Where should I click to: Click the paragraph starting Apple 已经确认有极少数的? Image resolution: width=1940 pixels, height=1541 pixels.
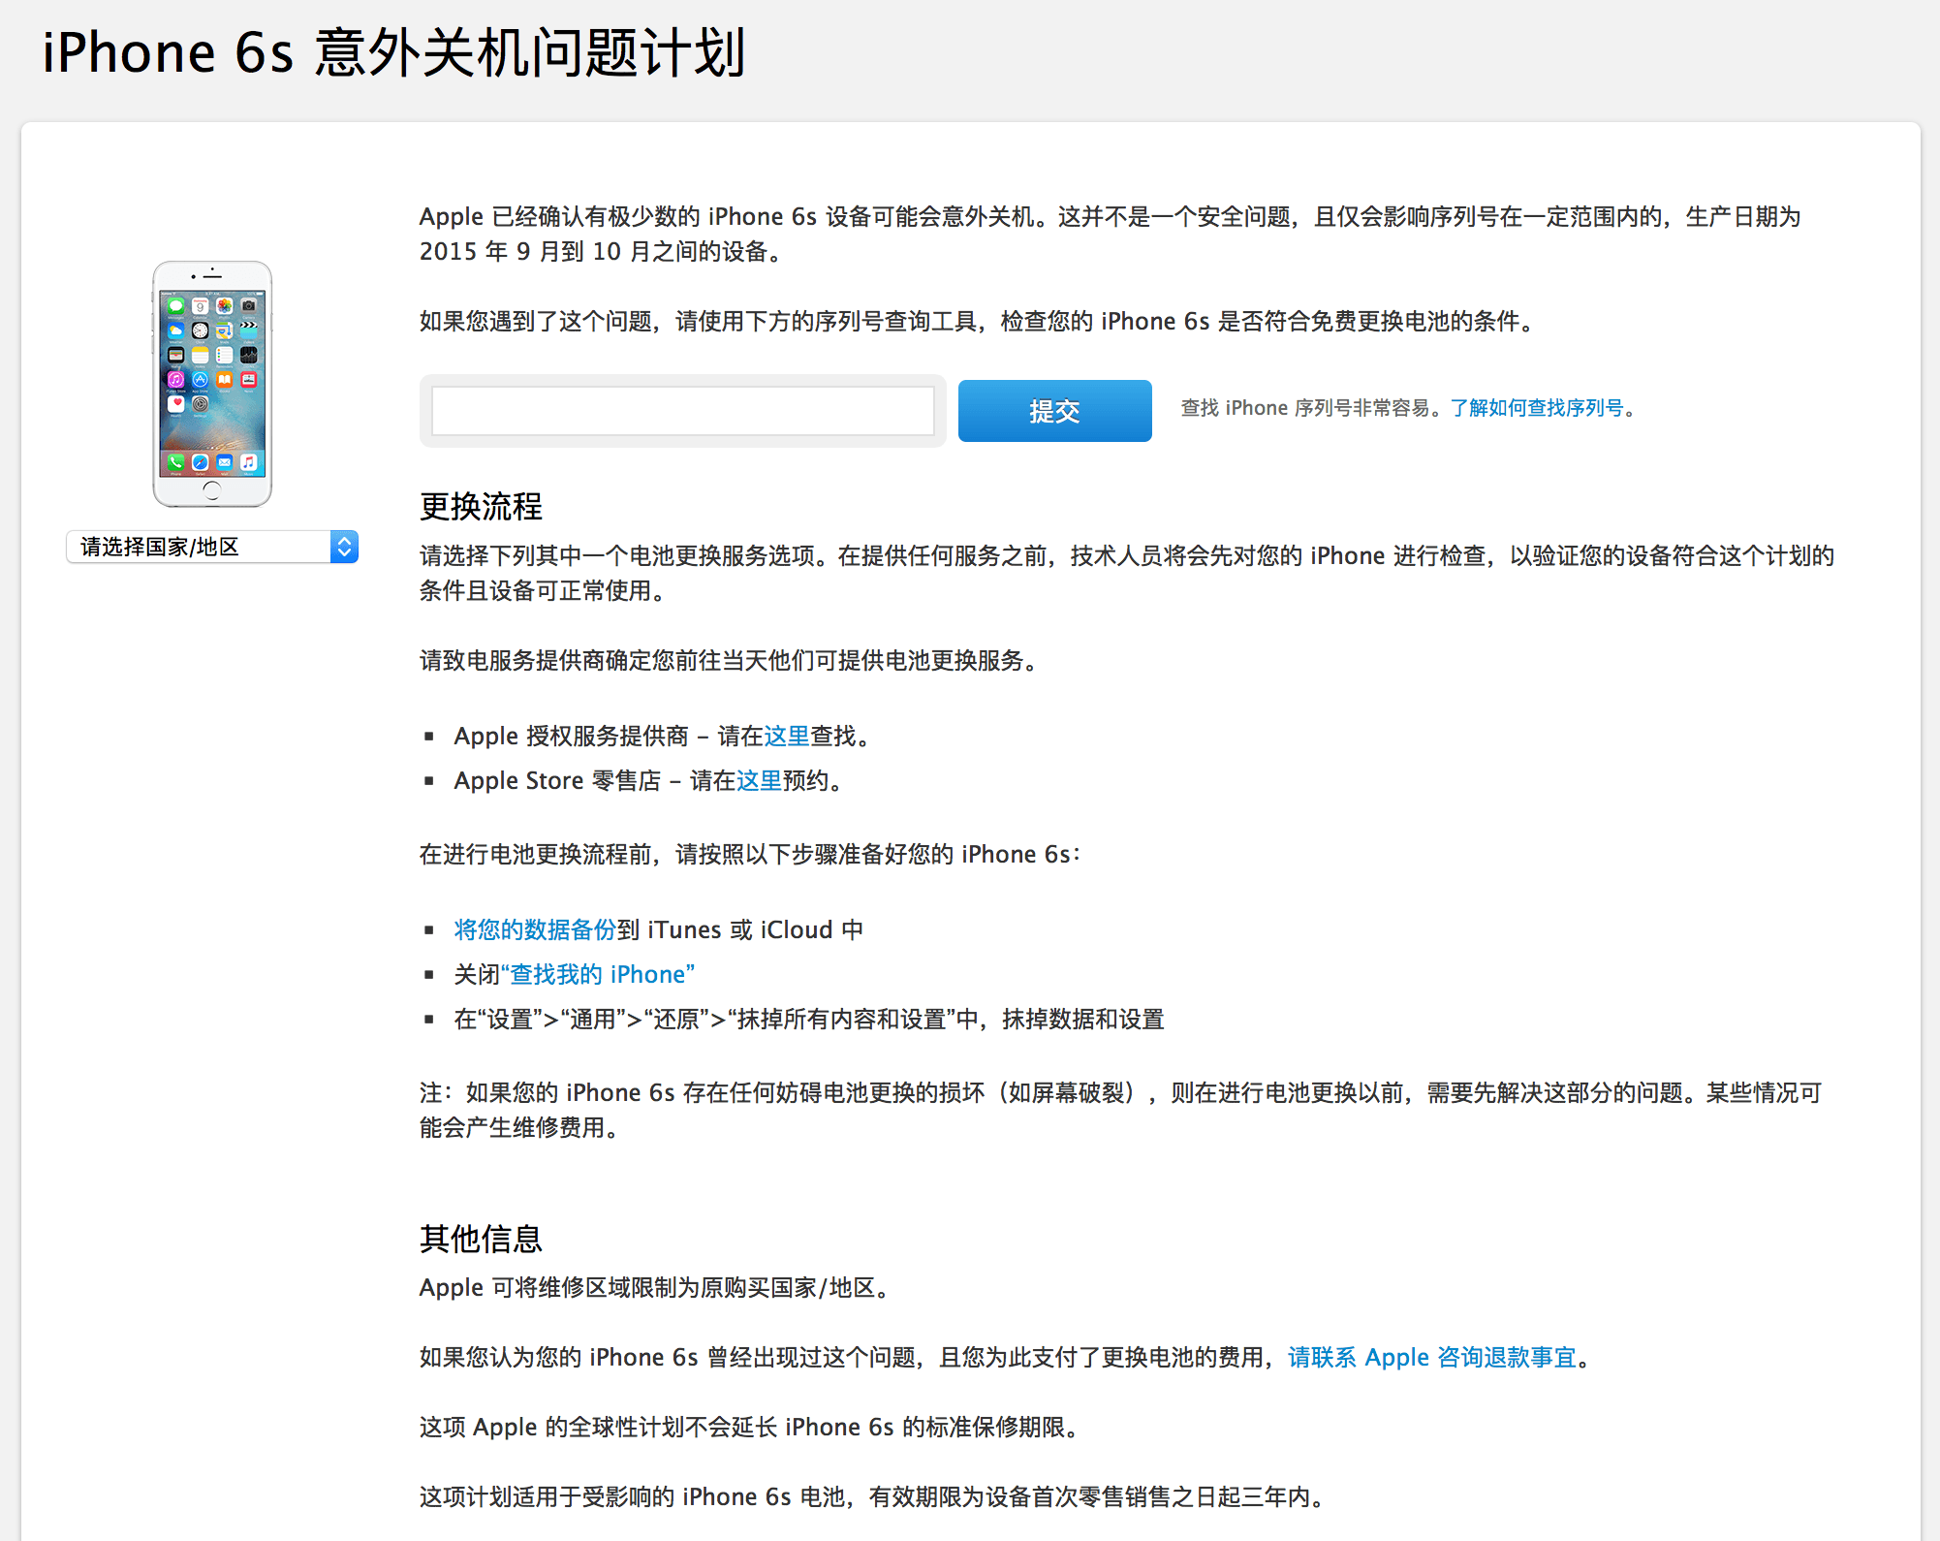coord(1111,234)
